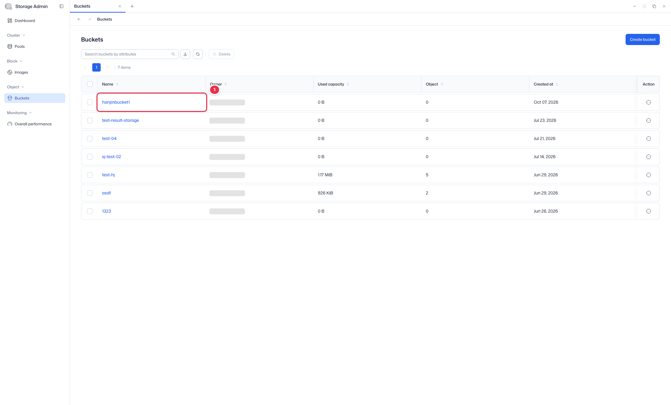Open Dashboard from the sidebar
This screenshot has width=671, height=405.
pyautogui.click(x=35, y=21)
